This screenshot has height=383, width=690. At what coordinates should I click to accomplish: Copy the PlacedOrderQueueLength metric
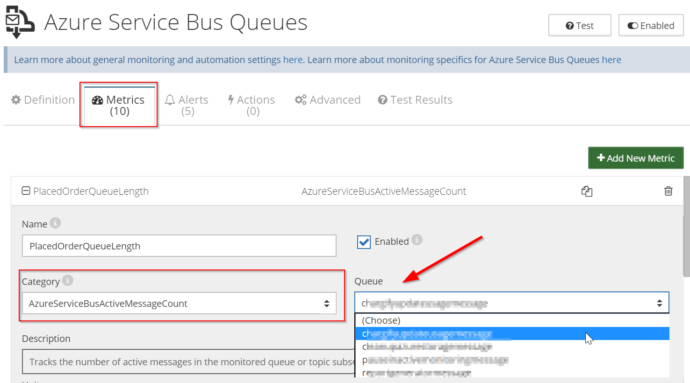click(x=587, y=191)
